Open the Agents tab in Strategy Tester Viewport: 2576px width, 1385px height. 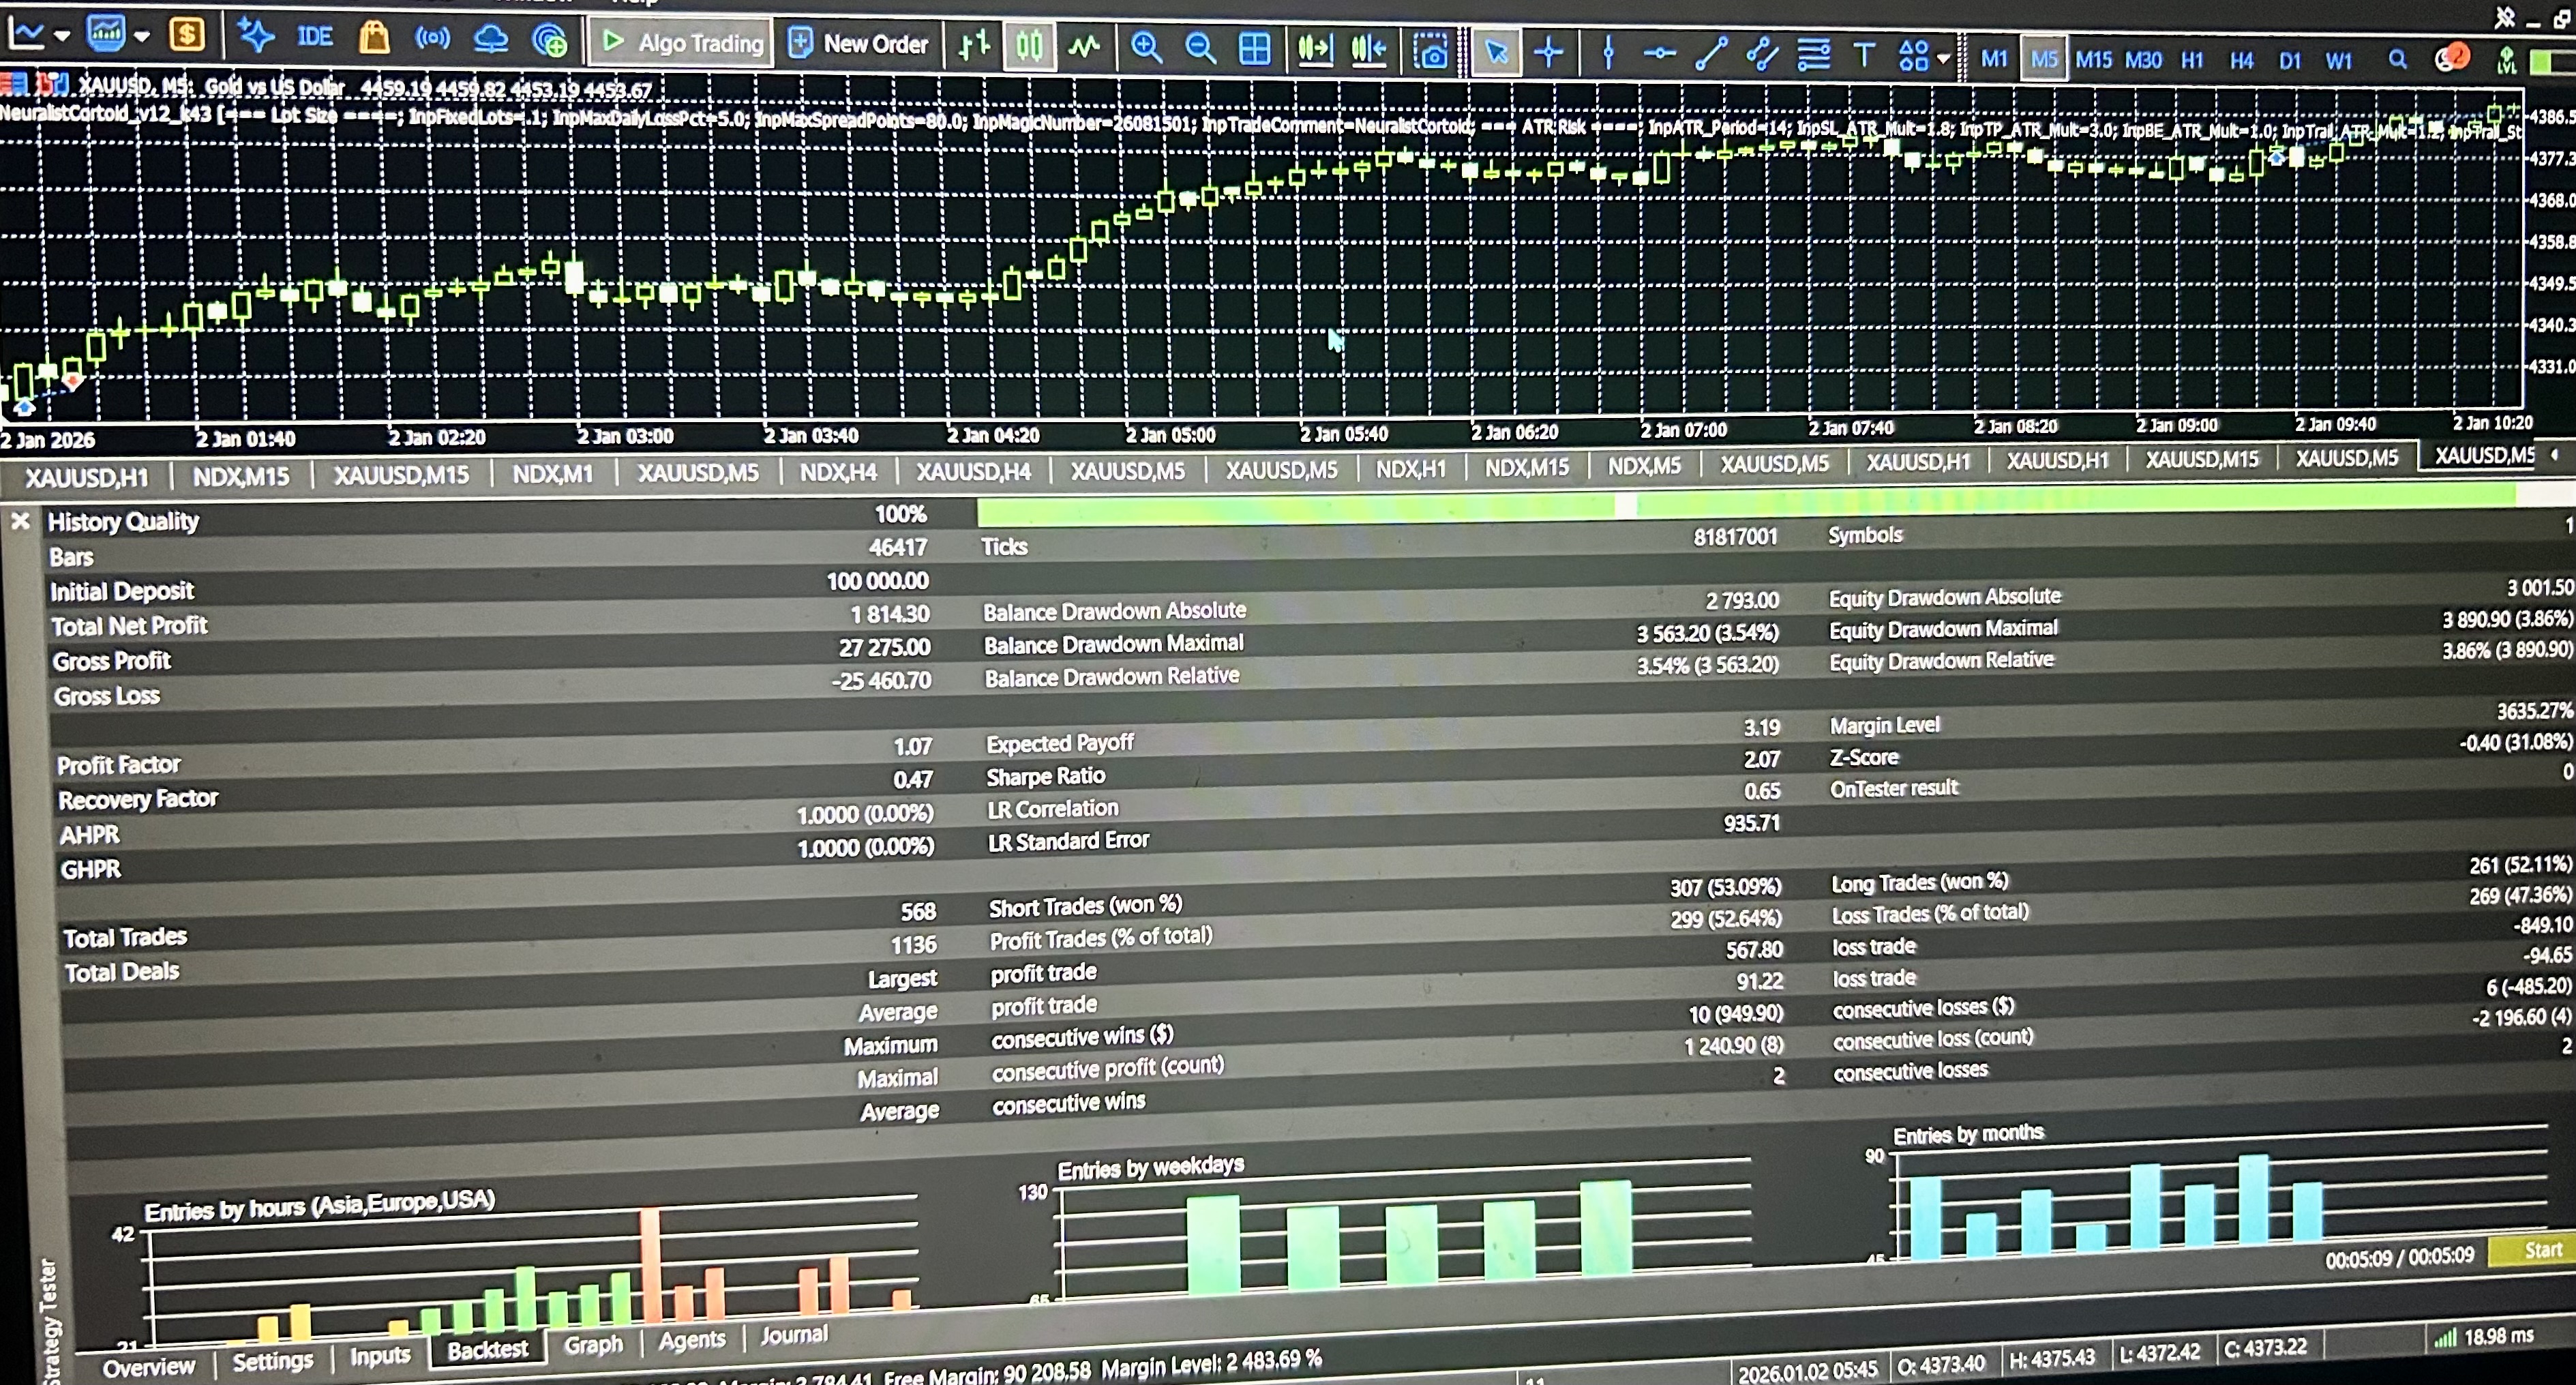pos(691,1340)
